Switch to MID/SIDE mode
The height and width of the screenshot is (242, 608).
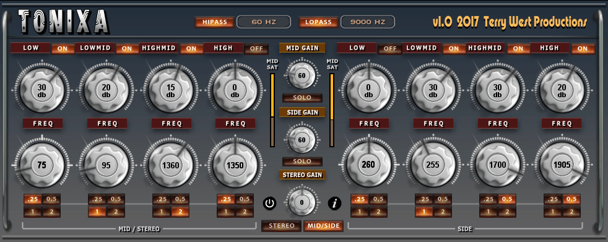click(x=323, y=226)
